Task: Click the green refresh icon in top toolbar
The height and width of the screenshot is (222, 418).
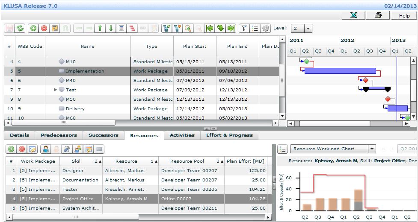Action: coord(20,28)
